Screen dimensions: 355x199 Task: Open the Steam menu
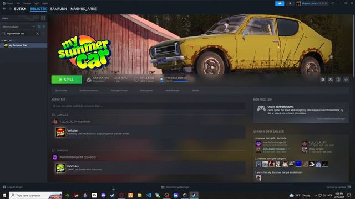pos(8,3)
